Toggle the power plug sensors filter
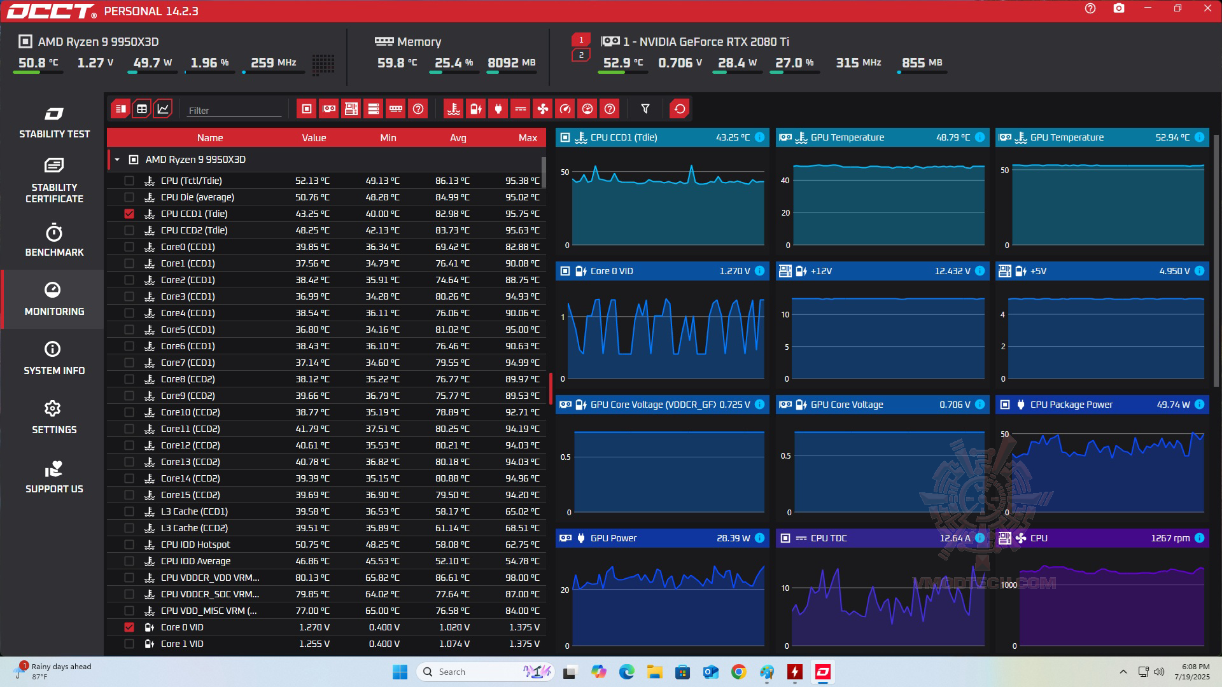 pos(498,109)
